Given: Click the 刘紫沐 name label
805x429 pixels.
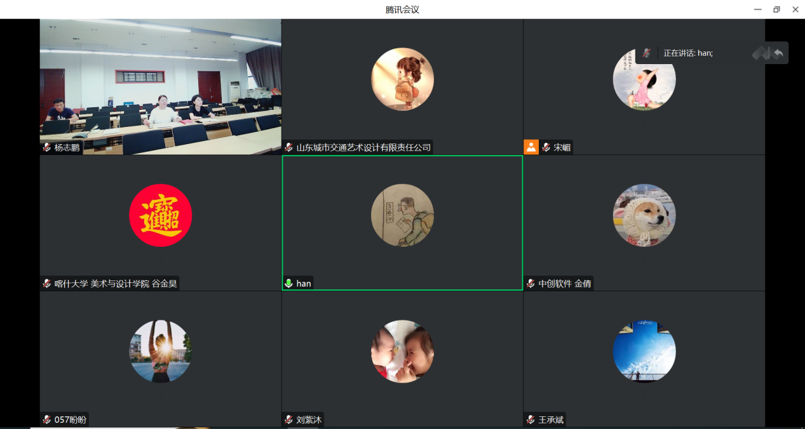Looking at the screenshot, I should coord(309,419).
